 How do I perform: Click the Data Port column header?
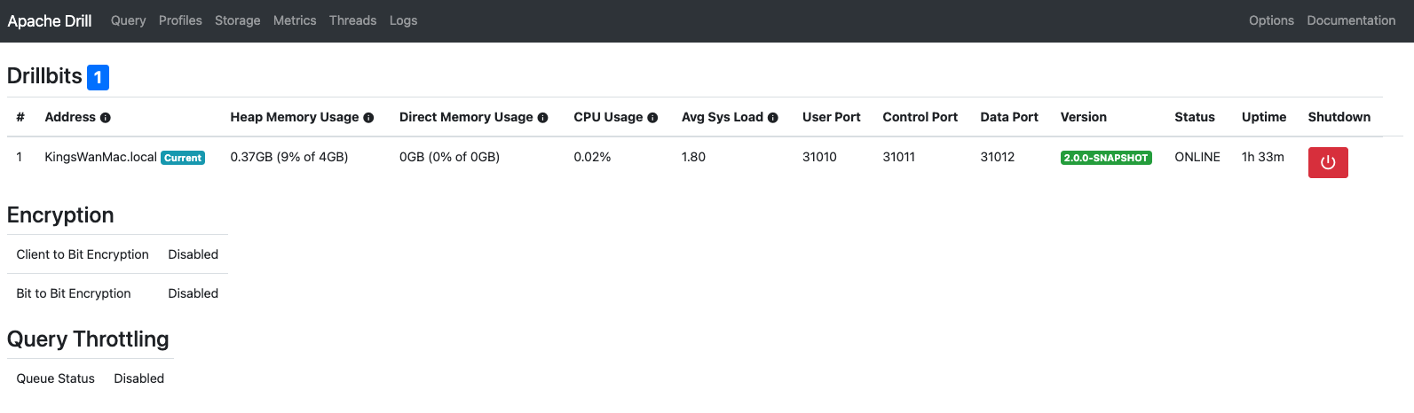pos(1009,117)
